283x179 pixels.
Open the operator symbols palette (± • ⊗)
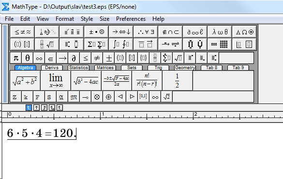97,32
